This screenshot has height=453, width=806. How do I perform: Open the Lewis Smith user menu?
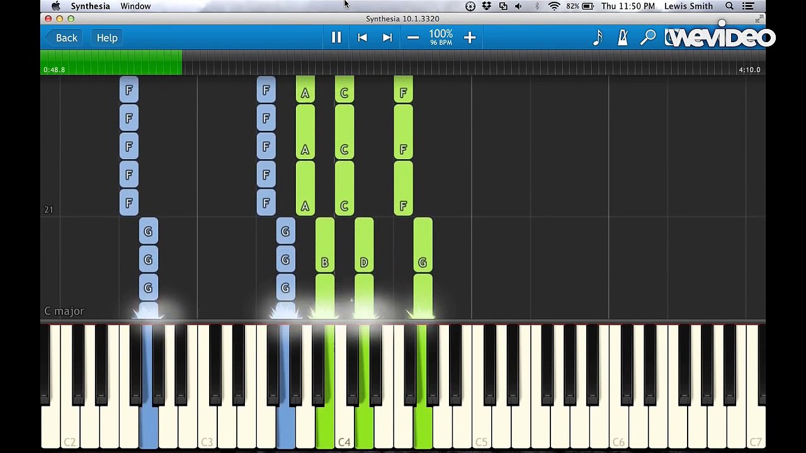[x=688, y=6]
